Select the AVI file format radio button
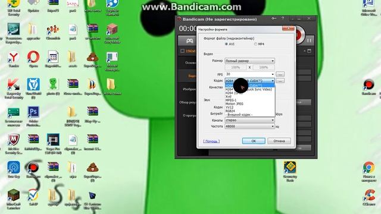 click(x=226, y=44)
